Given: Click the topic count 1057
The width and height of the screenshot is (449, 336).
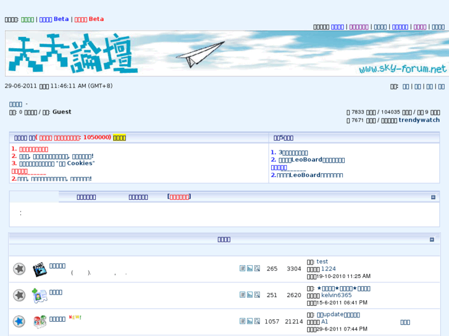Looking at the screenshot, I should (272, 322).
